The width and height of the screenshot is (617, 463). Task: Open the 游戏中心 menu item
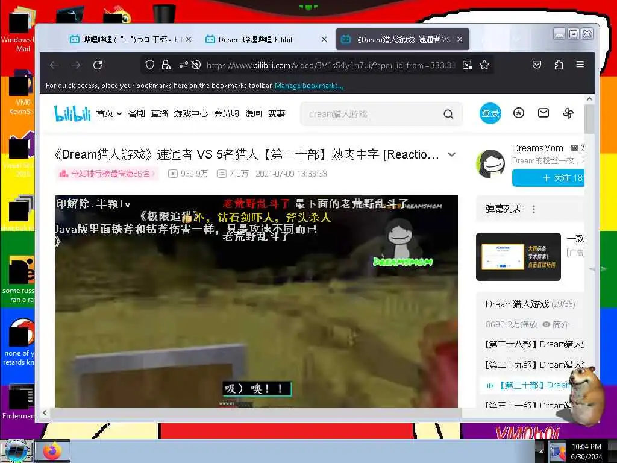(191, 114)
